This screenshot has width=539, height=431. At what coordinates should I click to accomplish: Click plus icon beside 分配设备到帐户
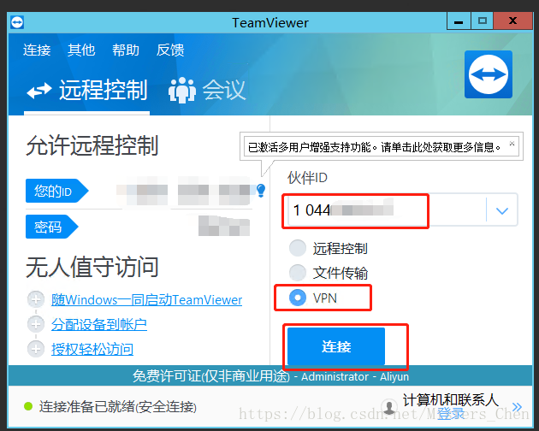coord(36,324)
